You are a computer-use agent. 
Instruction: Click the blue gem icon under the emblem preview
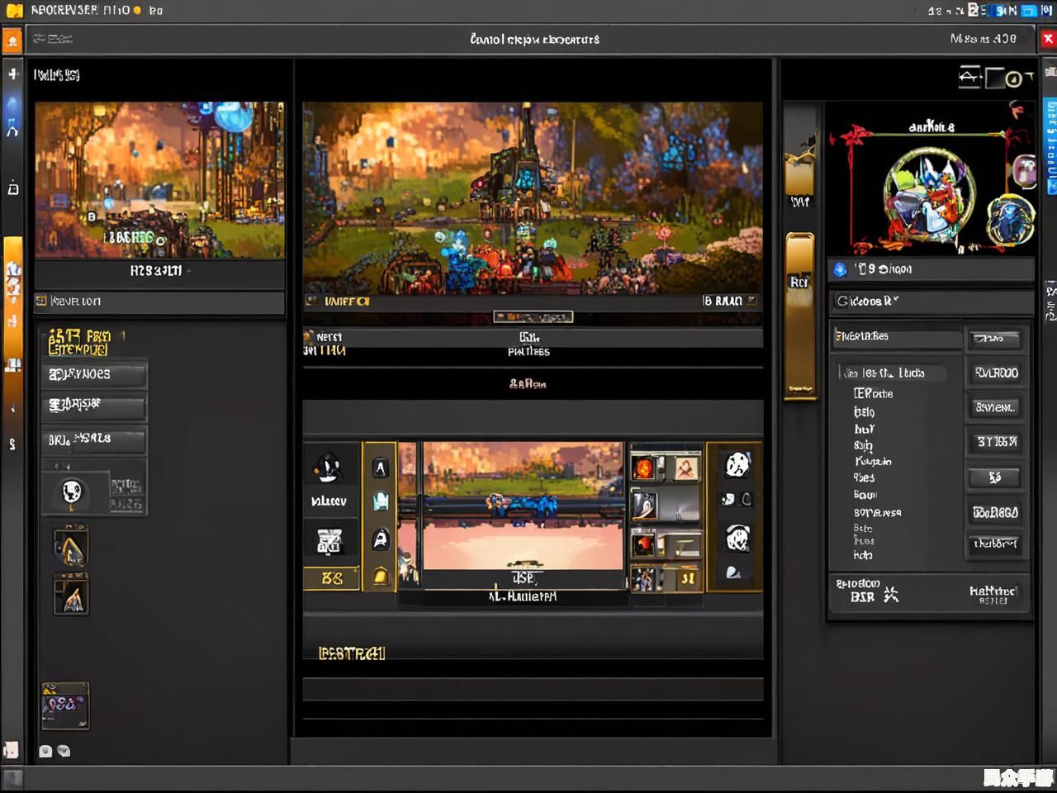(x=841, y=269)
